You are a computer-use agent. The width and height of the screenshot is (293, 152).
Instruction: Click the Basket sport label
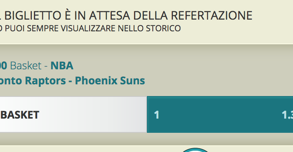26,66
